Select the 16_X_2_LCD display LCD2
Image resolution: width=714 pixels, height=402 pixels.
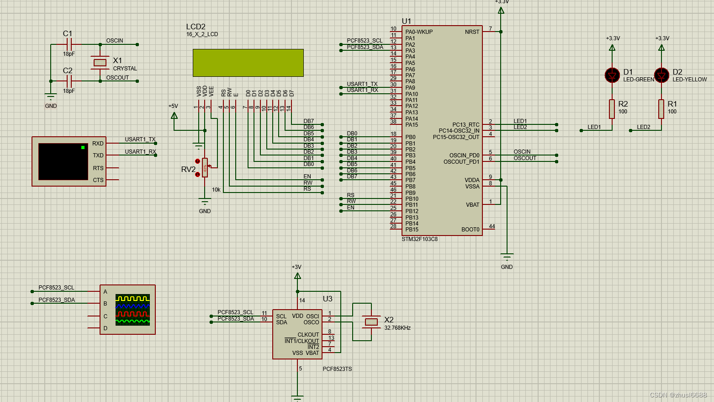(x=247, y=64)
